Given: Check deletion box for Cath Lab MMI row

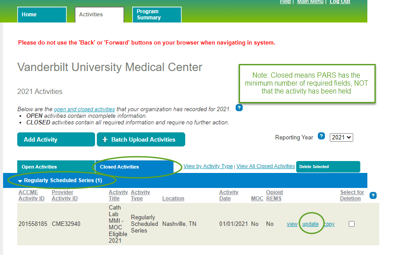Looking at the screenshot, I should point(351,224).
